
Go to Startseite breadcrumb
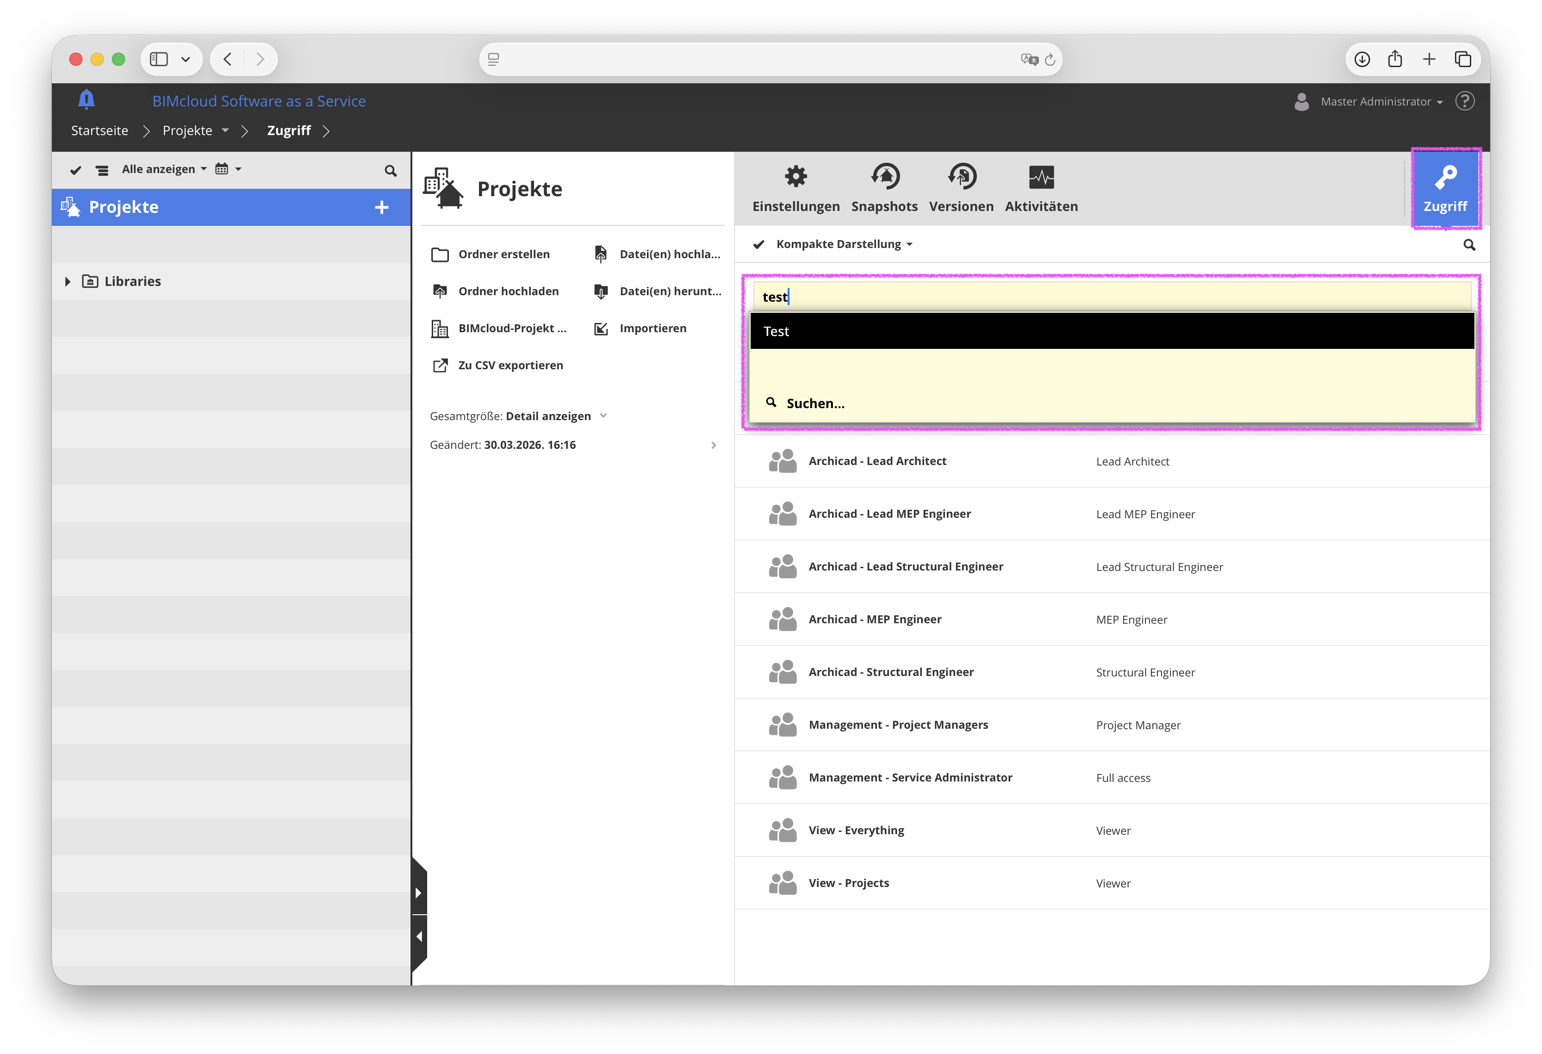click(x=99, y=130)
